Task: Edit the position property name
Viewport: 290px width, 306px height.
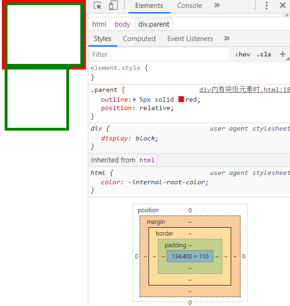Action: coord(116,108)
